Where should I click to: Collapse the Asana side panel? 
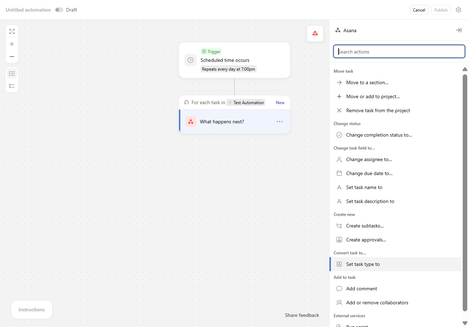click(459, 30)
